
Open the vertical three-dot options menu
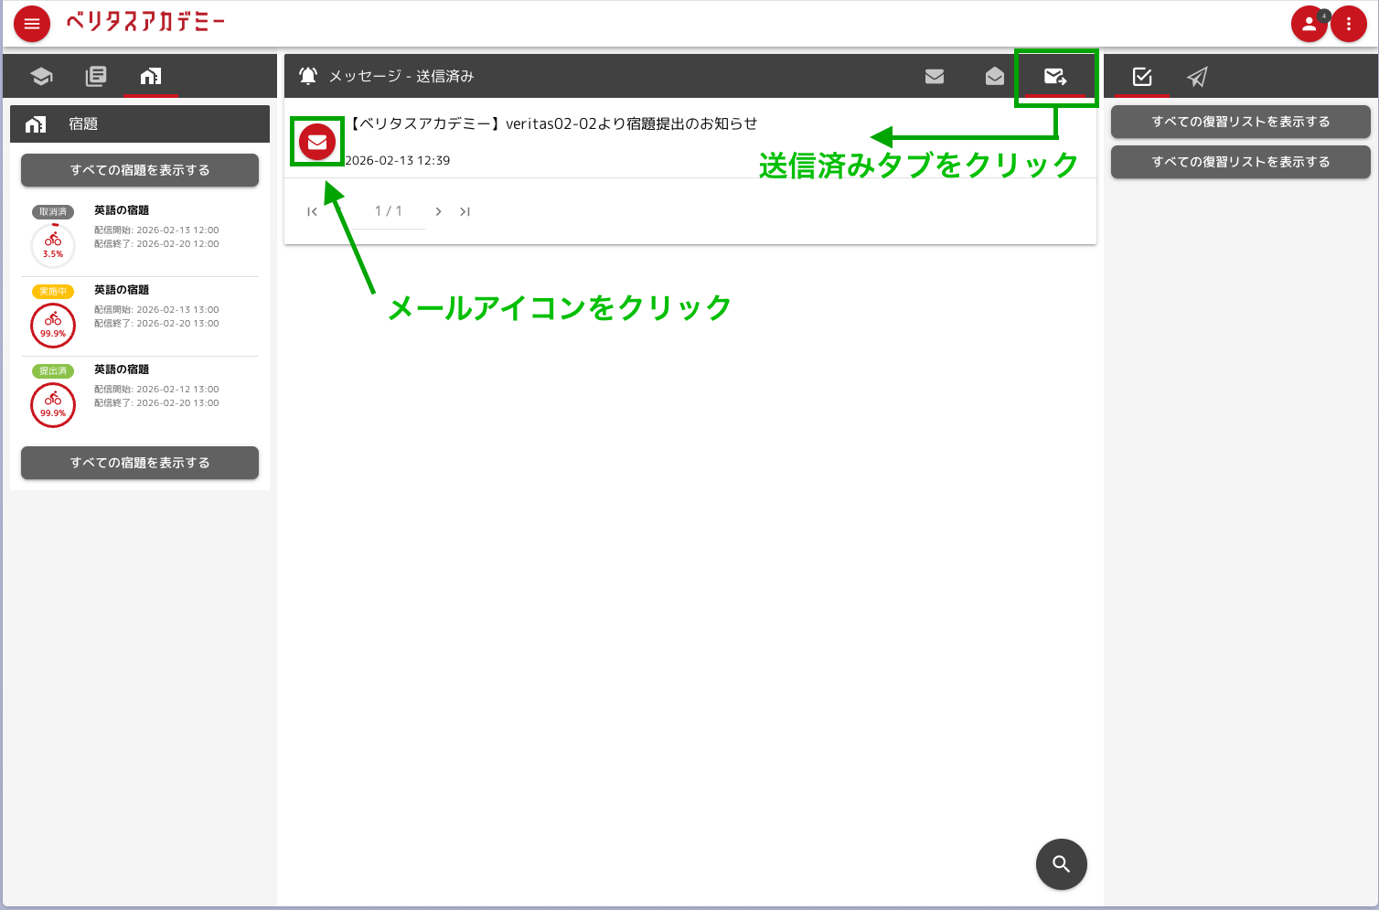[x=1349, y=24]
